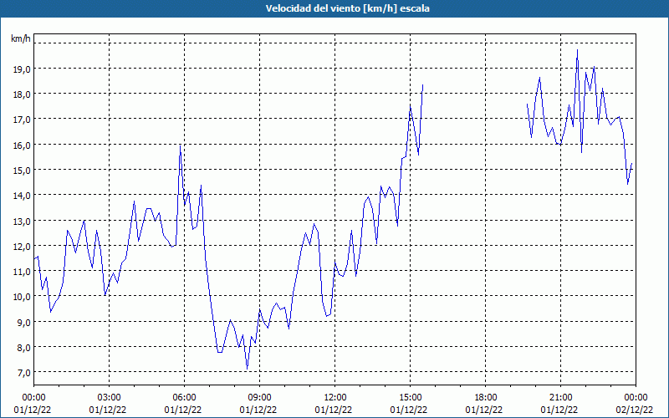Image resolution: width=669 pixels, height=418 pixels.
Task: Click the 7,0 y-axis label
Action: tap(24, 372)
